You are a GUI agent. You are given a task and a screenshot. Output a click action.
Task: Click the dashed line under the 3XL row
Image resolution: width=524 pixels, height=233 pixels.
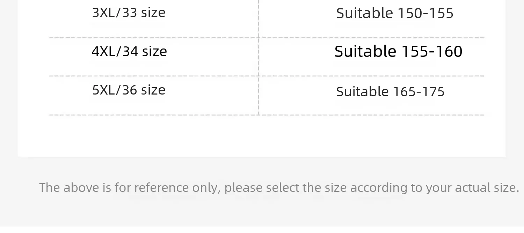pos(267,37)
